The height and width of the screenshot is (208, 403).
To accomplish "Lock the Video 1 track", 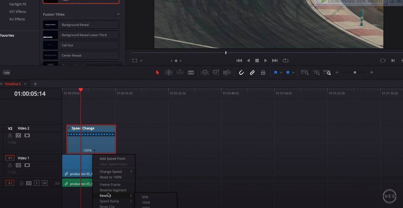I will click(x=10, y=165).
